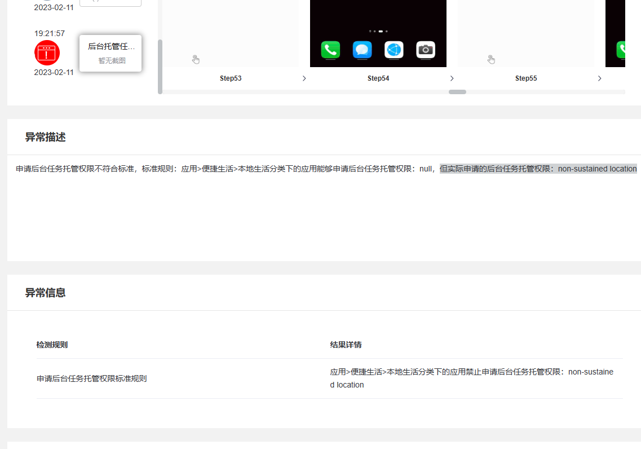Open the blank Step55 screenshot thumbnail
Screen dimensions: 641x449
click(x=526, y=33)
